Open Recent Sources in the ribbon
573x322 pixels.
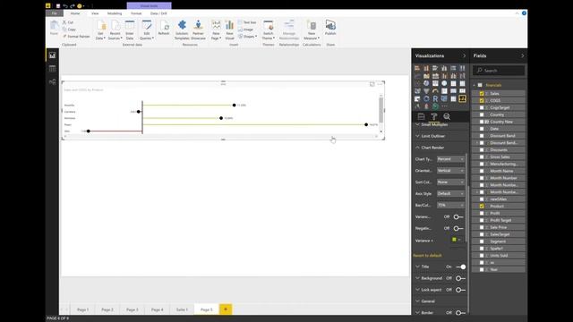click(115, 30)
